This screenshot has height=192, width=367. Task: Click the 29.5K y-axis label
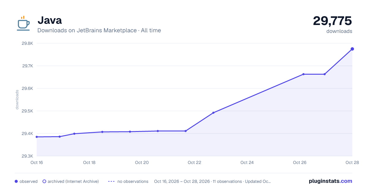tap(27, 111)
